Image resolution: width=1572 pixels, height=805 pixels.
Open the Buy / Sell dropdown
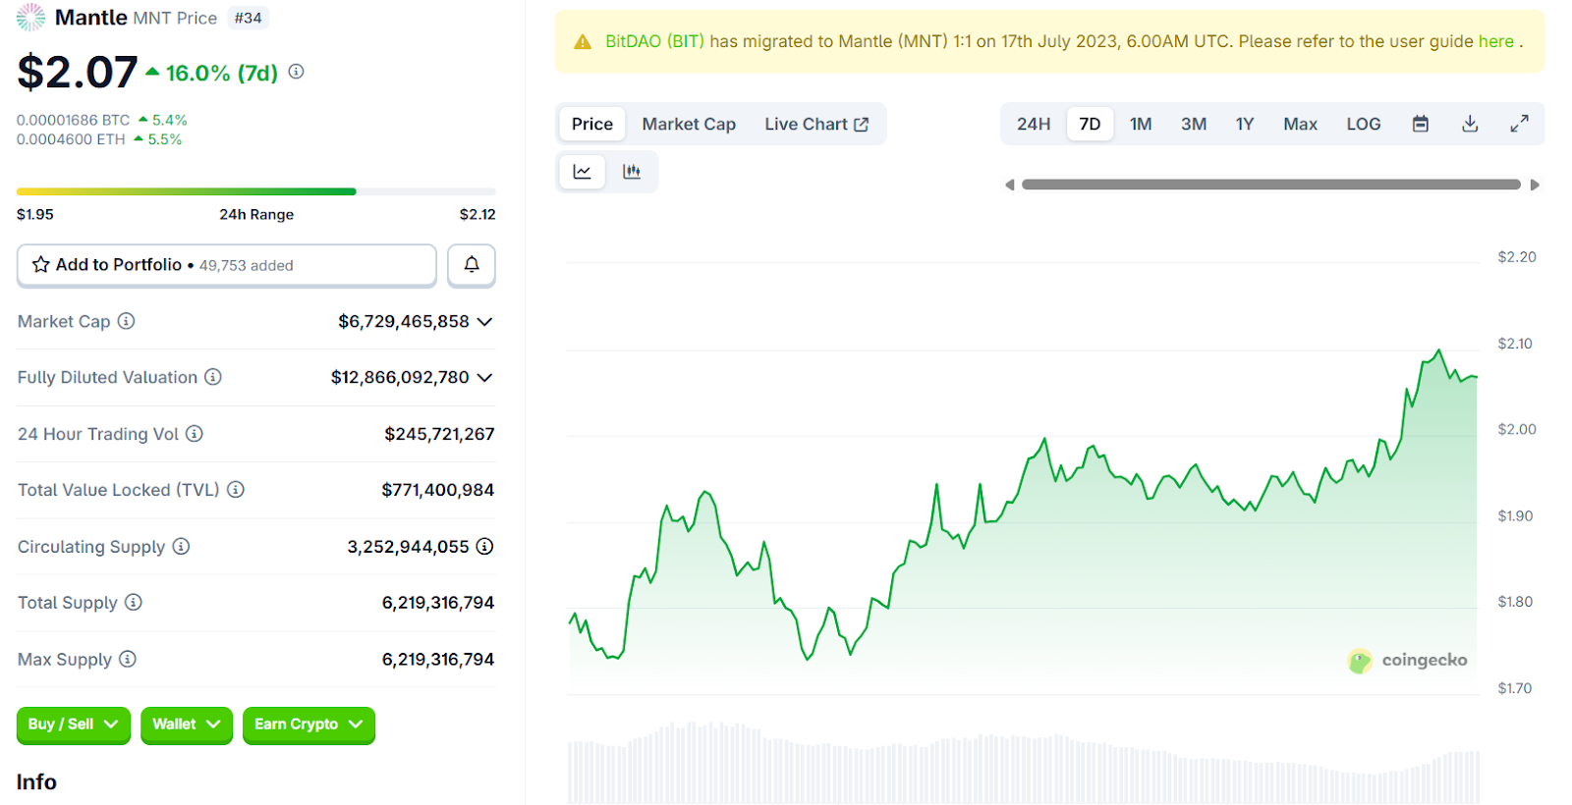[x=73, y=724]
